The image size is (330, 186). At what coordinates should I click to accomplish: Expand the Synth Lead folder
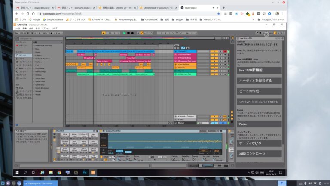pos(34,82)
